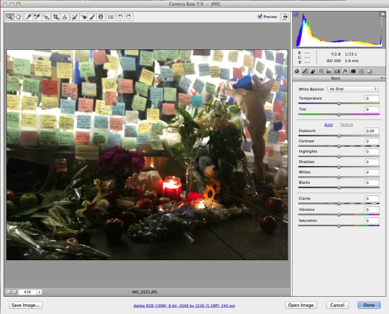Select the Hand tool
Screen dimensions: 389x314
pyautogui.click(x=17, y=17)
